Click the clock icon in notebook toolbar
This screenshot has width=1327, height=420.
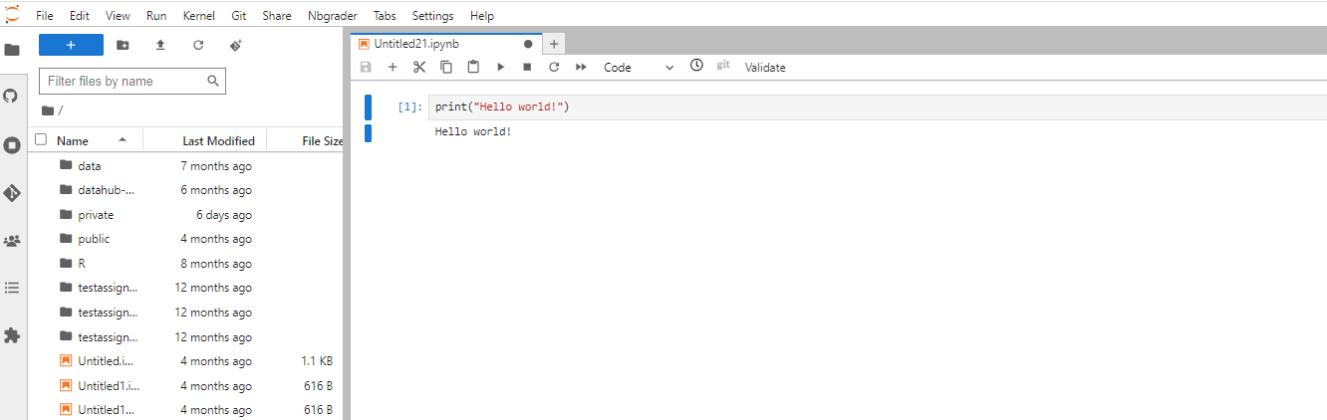[x=696, y=66]
